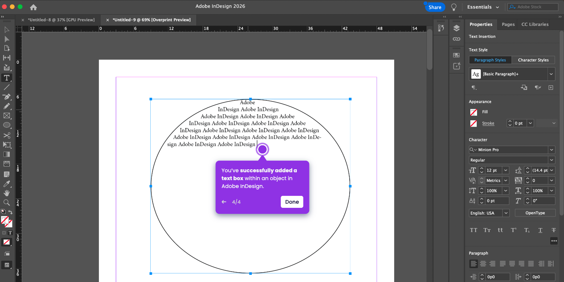564x282 pixels.
Task: Select the Content Collector tool
Action: (7, 67)
